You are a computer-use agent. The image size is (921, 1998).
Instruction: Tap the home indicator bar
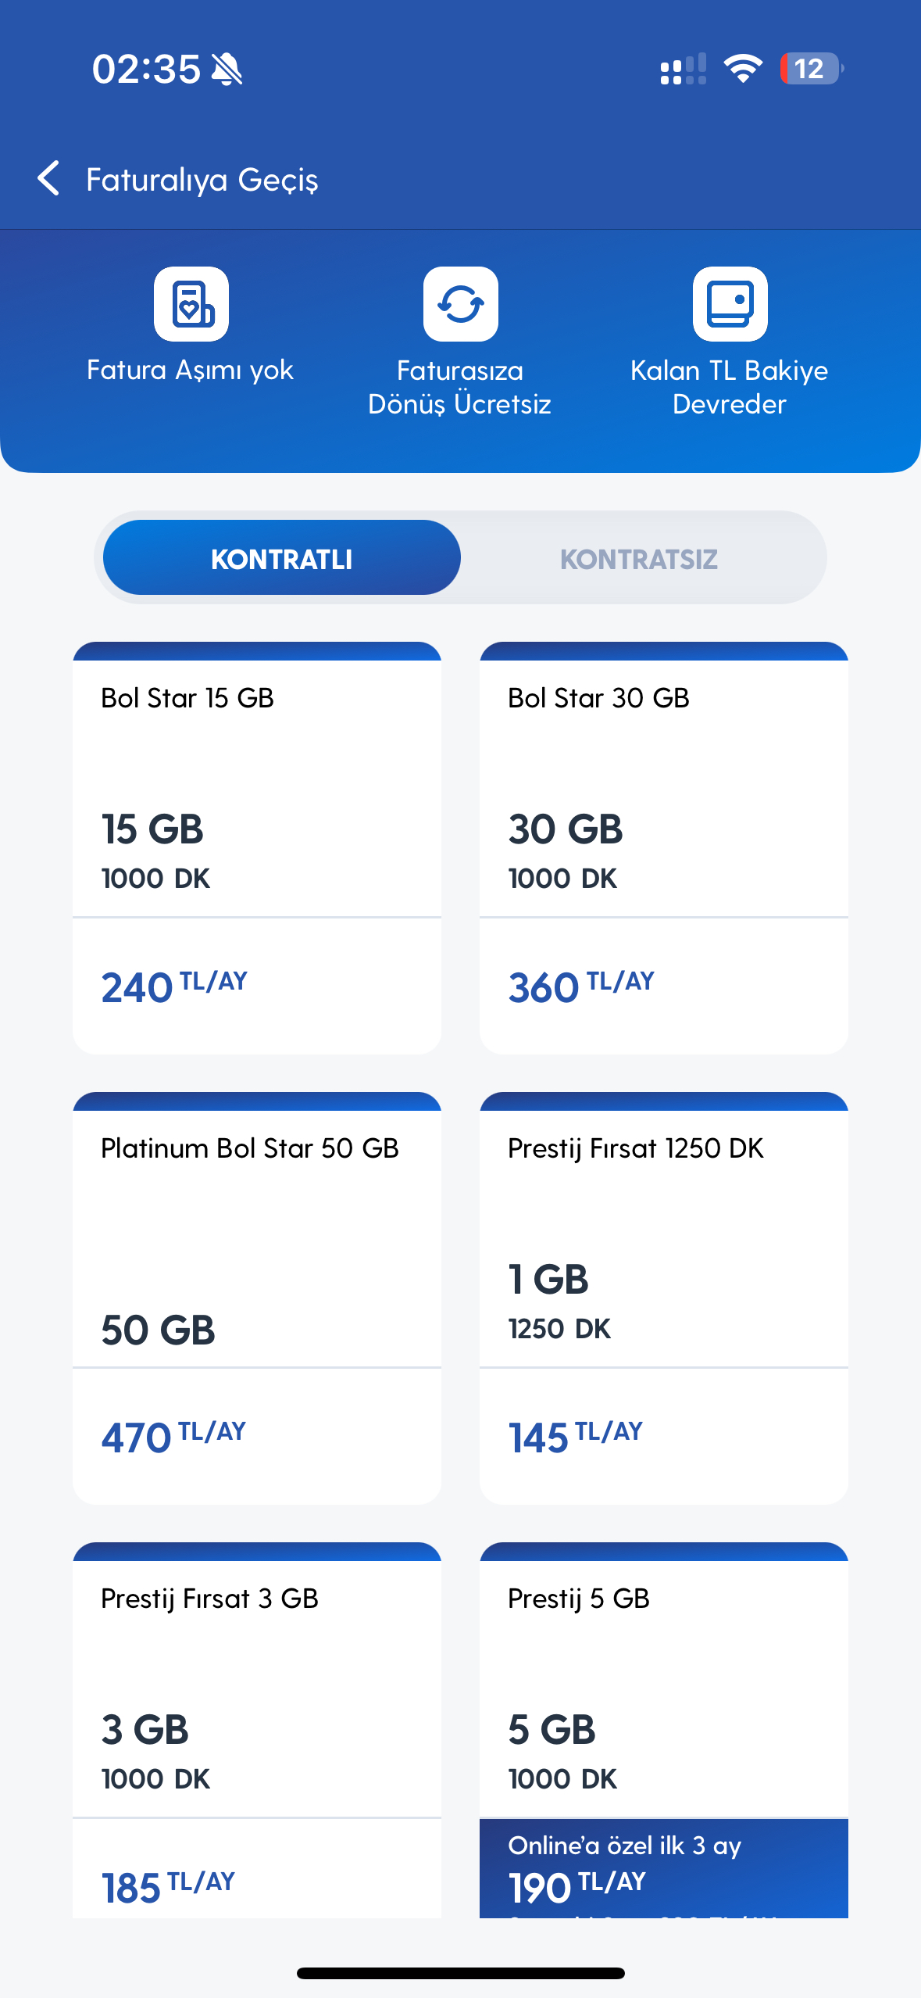point(461,1973)
